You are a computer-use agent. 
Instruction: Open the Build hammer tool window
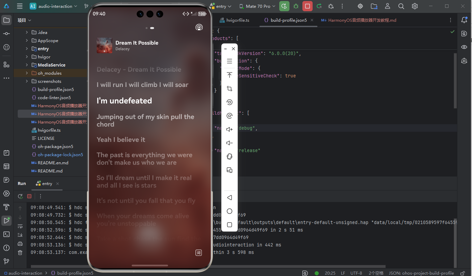6,207
